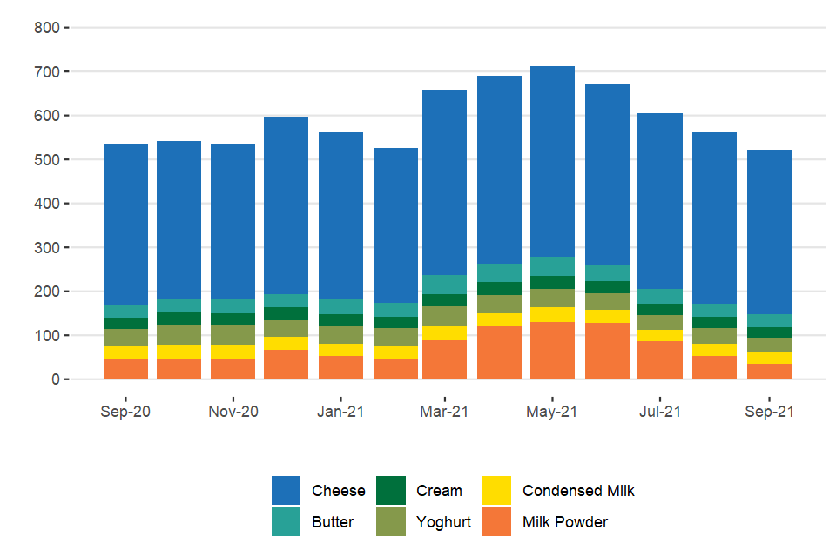This screenshot has height=557, width=836.
Task: Select the Jan-21 x-axis label
Action: [x=340, y=412]
